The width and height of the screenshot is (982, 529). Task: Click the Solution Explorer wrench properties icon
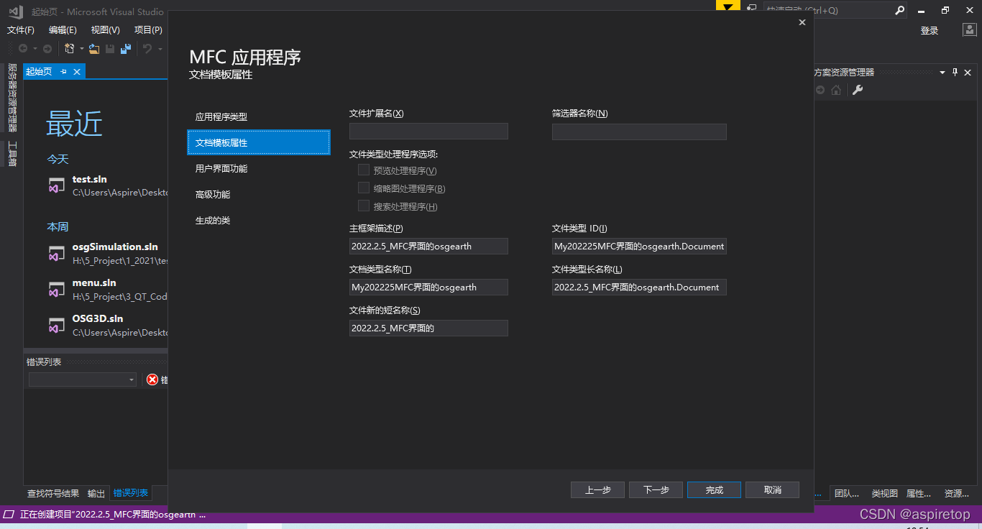tap(857, 90)
